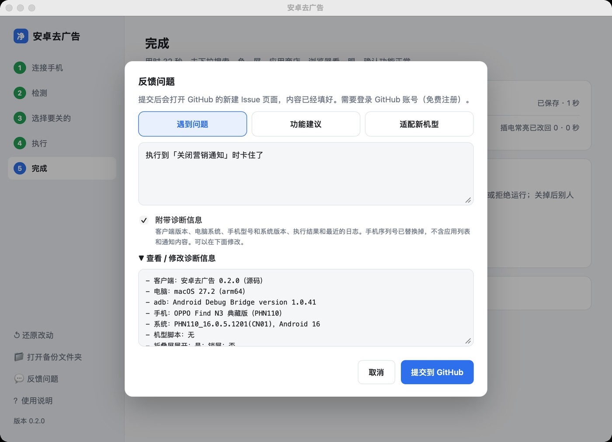The width and height of the screenshot is (612, 442).
Task: Collapse the 查看 / 修改诊断信息 disclosure
Action: click(177, 258)
